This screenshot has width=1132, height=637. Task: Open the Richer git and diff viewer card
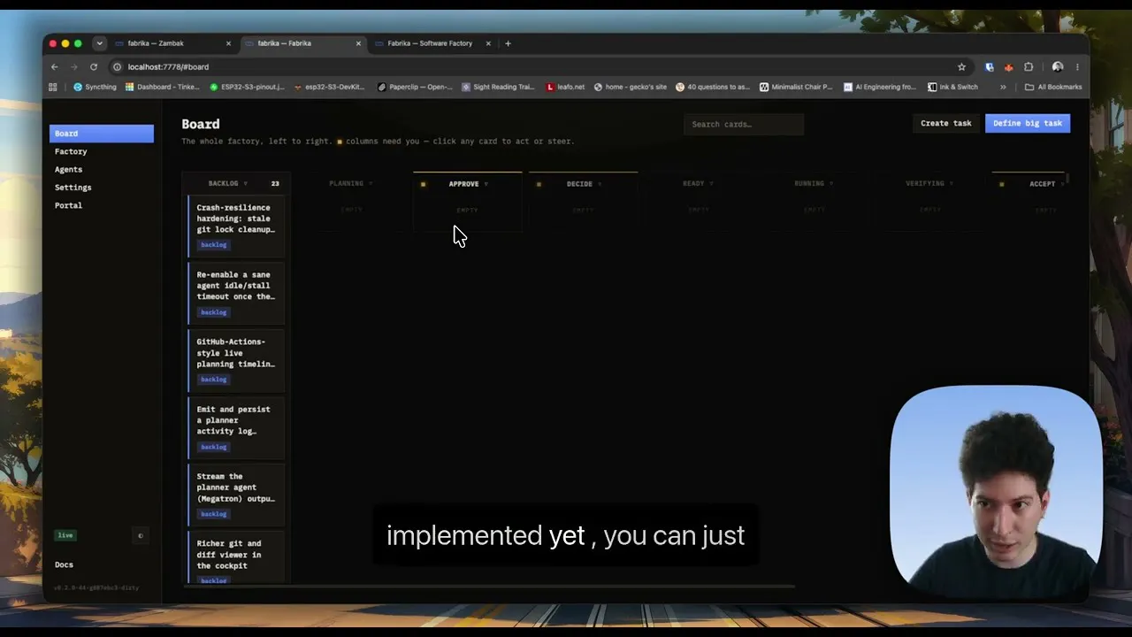[236, 557]
